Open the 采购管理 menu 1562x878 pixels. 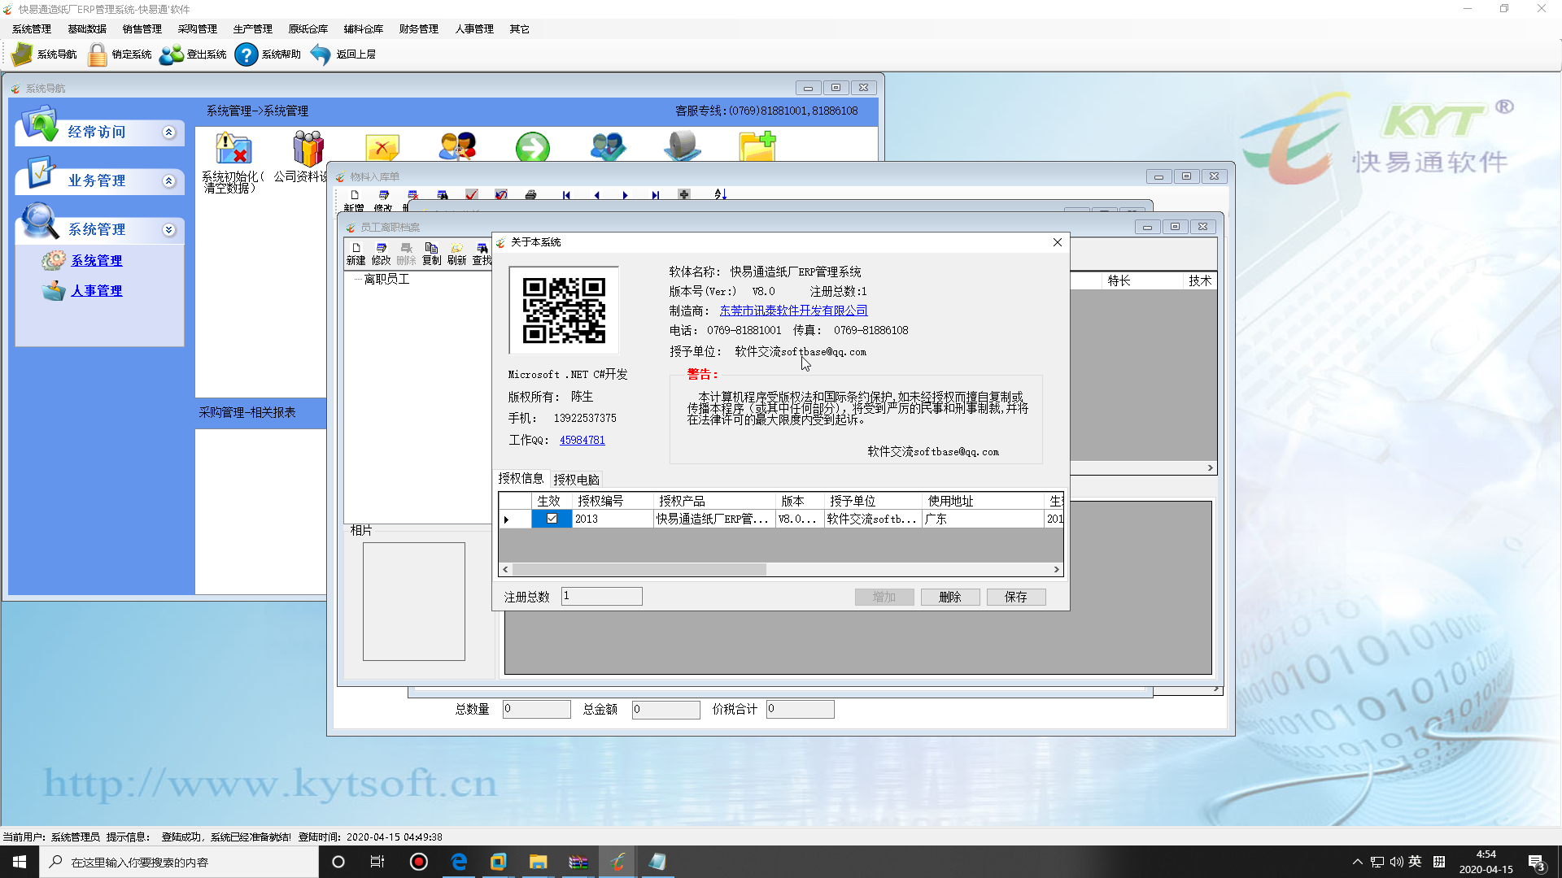[x=198, y=29]
